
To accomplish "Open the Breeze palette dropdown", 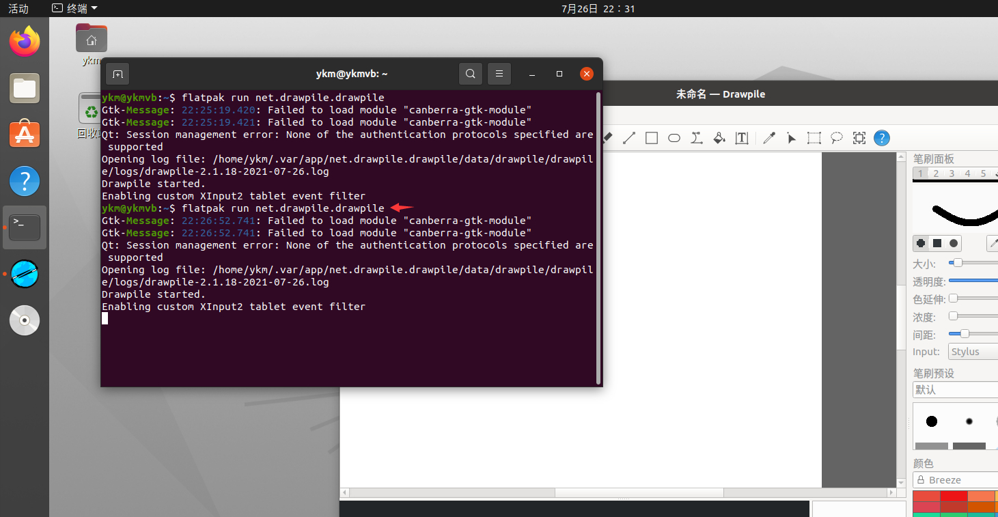I will coord(956,480).
